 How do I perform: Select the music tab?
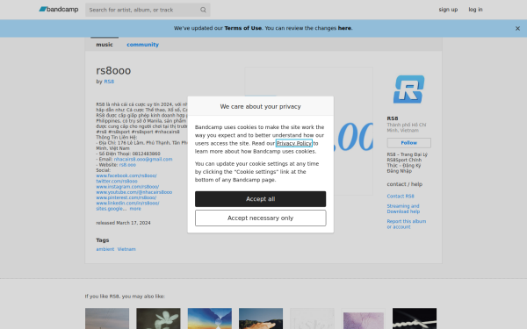105,45
